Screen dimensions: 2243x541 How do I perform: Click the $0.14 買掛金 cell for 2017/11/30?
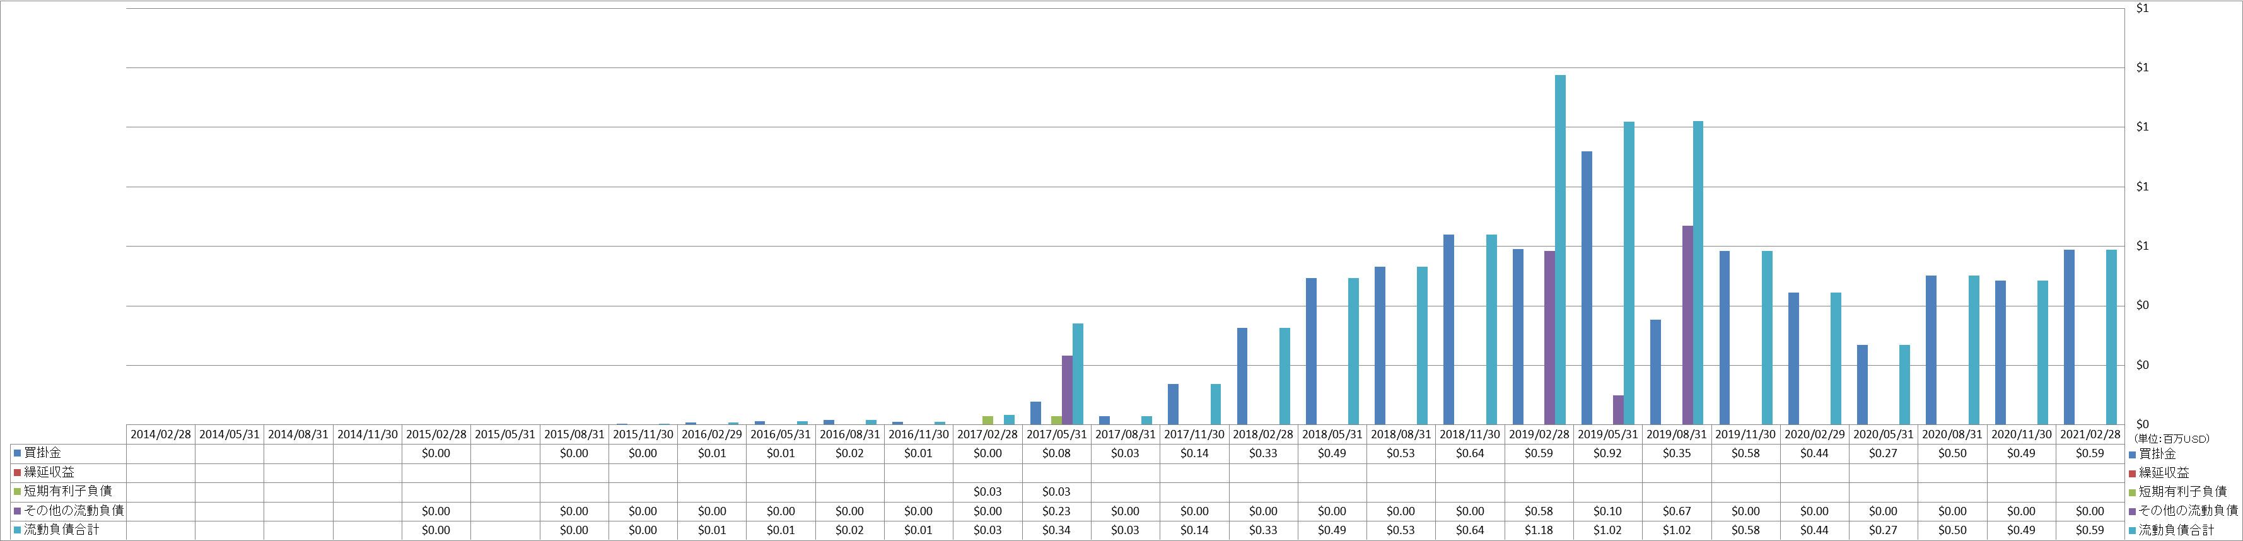pyautogui.click(x=1194, y=454)
